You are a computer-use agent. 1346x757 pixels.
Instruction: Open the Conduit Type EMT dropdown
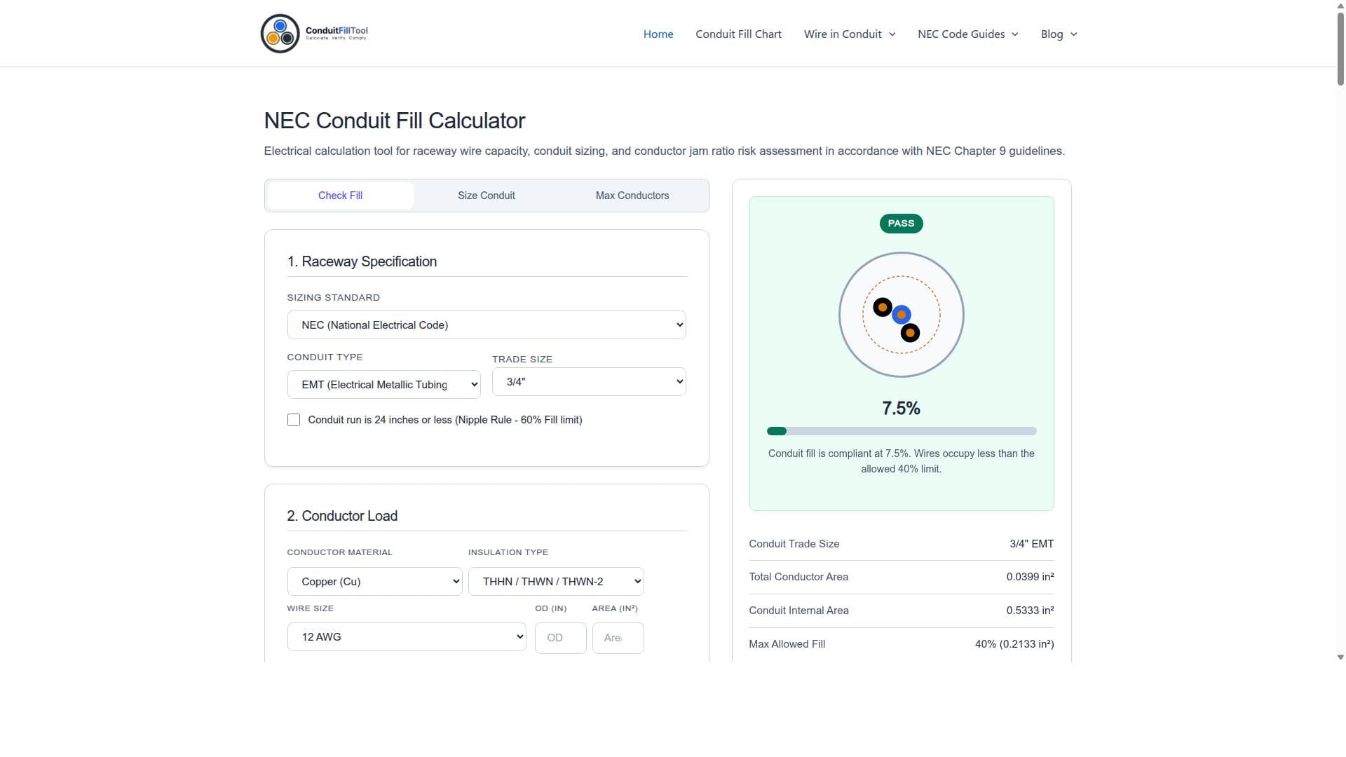[x=384, y=385]
